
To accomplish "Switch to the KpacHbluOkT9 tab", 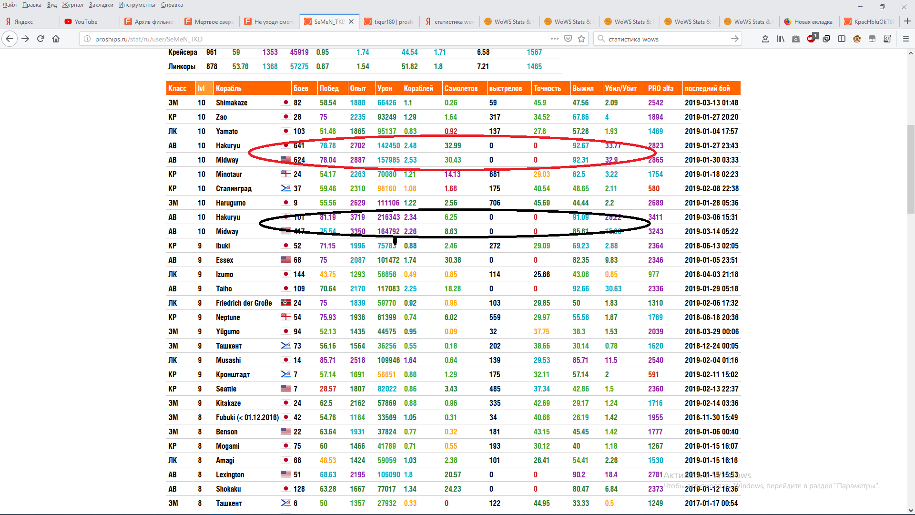I will pyautogui.click(x=870, y=21).
